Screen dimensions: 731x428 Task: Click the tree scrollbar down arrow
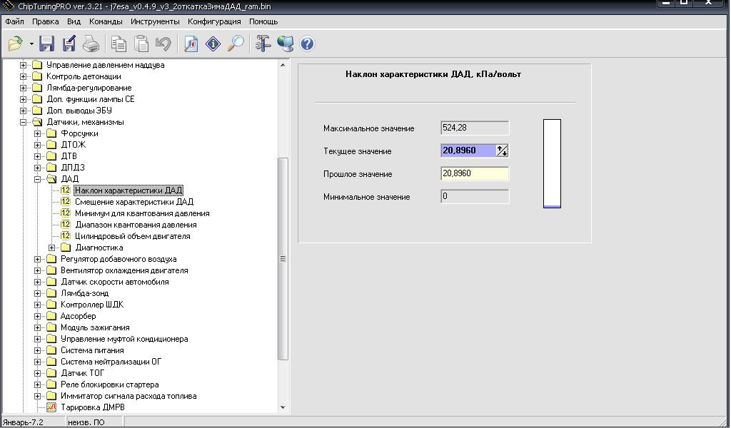pos(283,407)
